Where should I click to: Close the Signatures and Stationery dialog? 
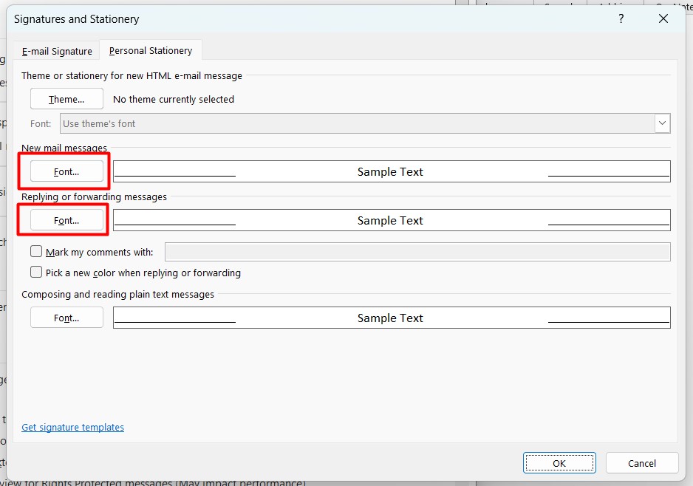point(663,19)
